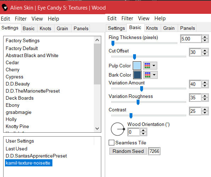This screenshot has height=177, width=211.
Task: Open the right-hand View menu
Action: coord(144,18)
